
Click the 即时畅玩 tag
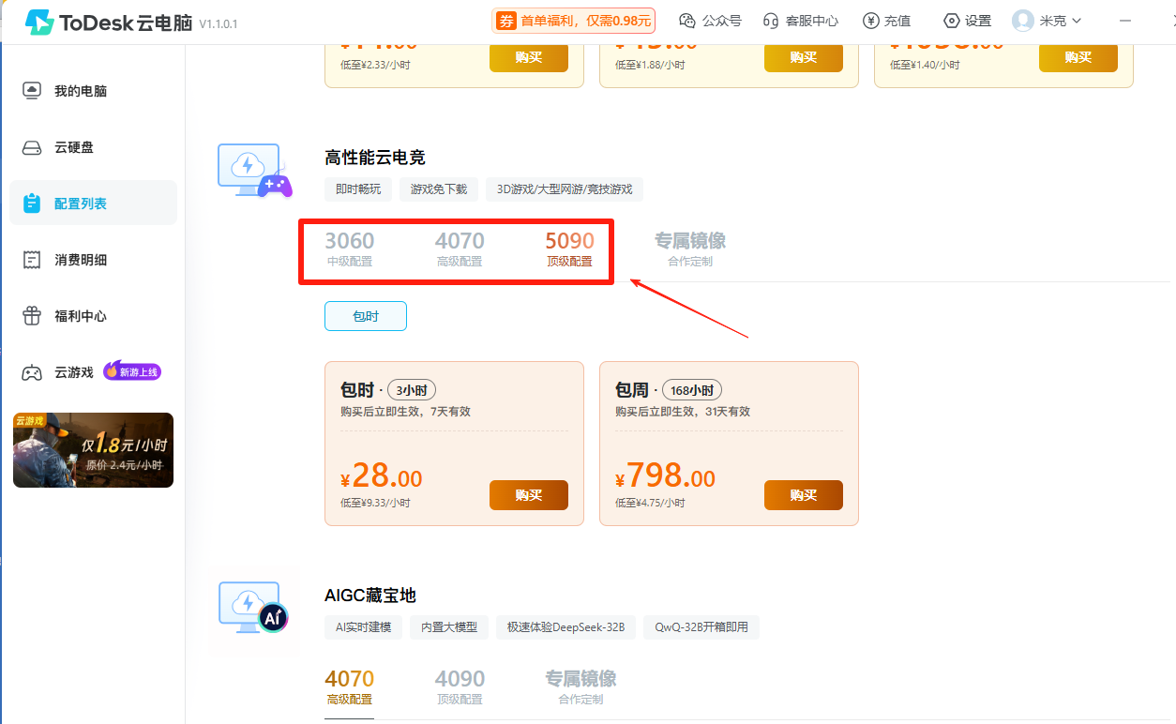(358, 189)
